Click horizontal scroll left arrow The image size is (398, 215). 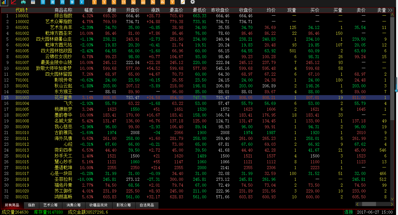coord(358,204)
